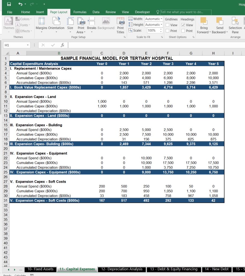Open sheet 12- Depreciation Analysis
Viewport: 245px width, 276px height.
pos(122,269)
